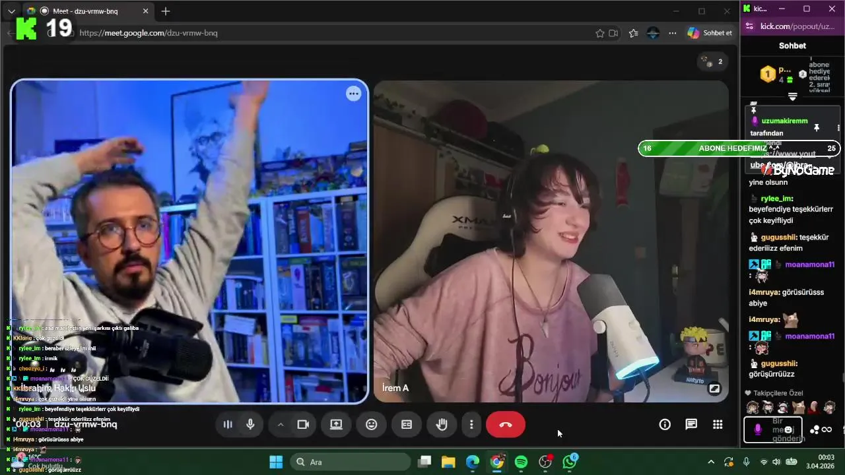Toggle the camera in Meet
This screenshot has height=475, width=845.
click(303, 425)
